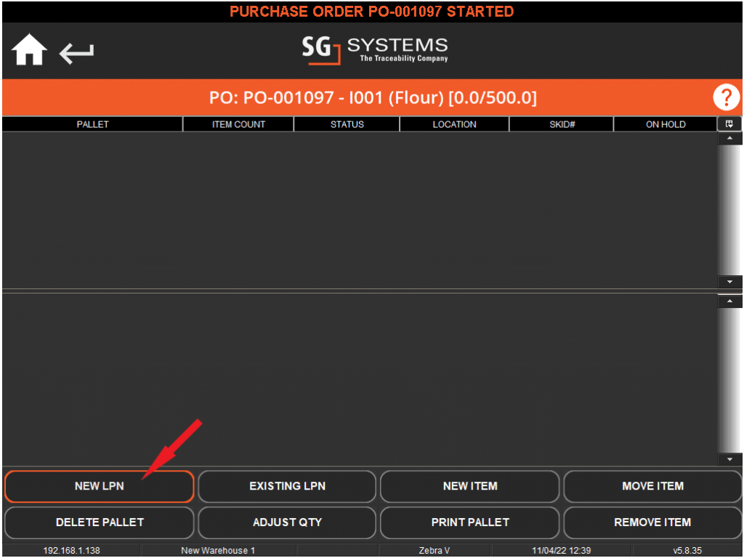Click the lower panel scroll-down arrow
The image size is (744, 558).
tap(729, 459)
